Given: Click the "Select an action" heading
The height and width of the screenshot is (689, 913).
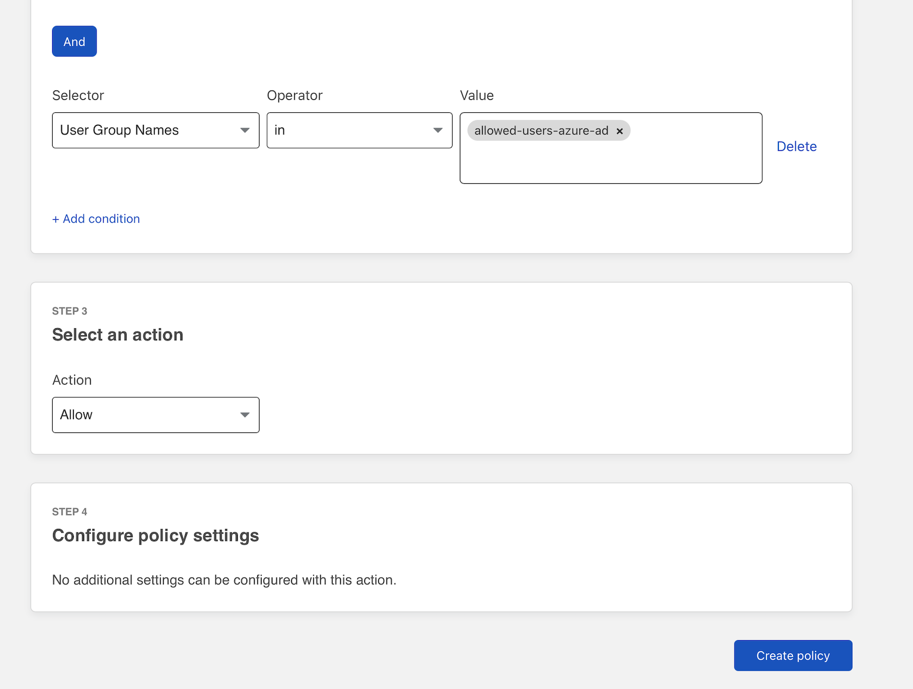Looking at the screenshot, I should coord(118,335).
